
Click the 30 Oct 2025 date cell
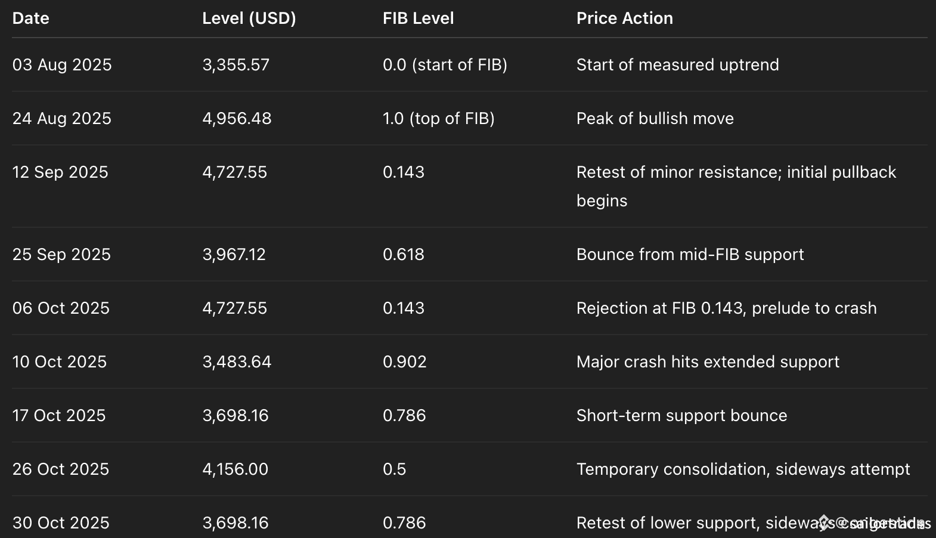pyautogui.click(x=61, y=523)
